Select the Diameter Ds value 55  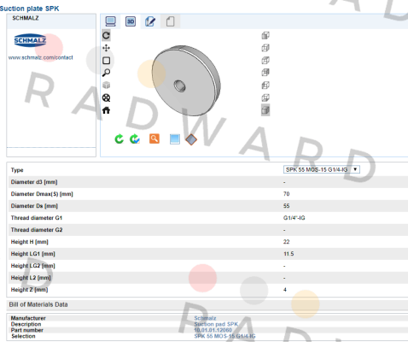[286, 206]
